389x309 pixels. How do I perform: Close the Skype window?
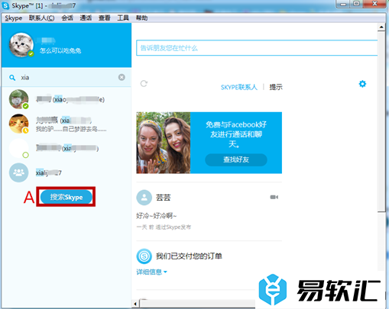374,4
